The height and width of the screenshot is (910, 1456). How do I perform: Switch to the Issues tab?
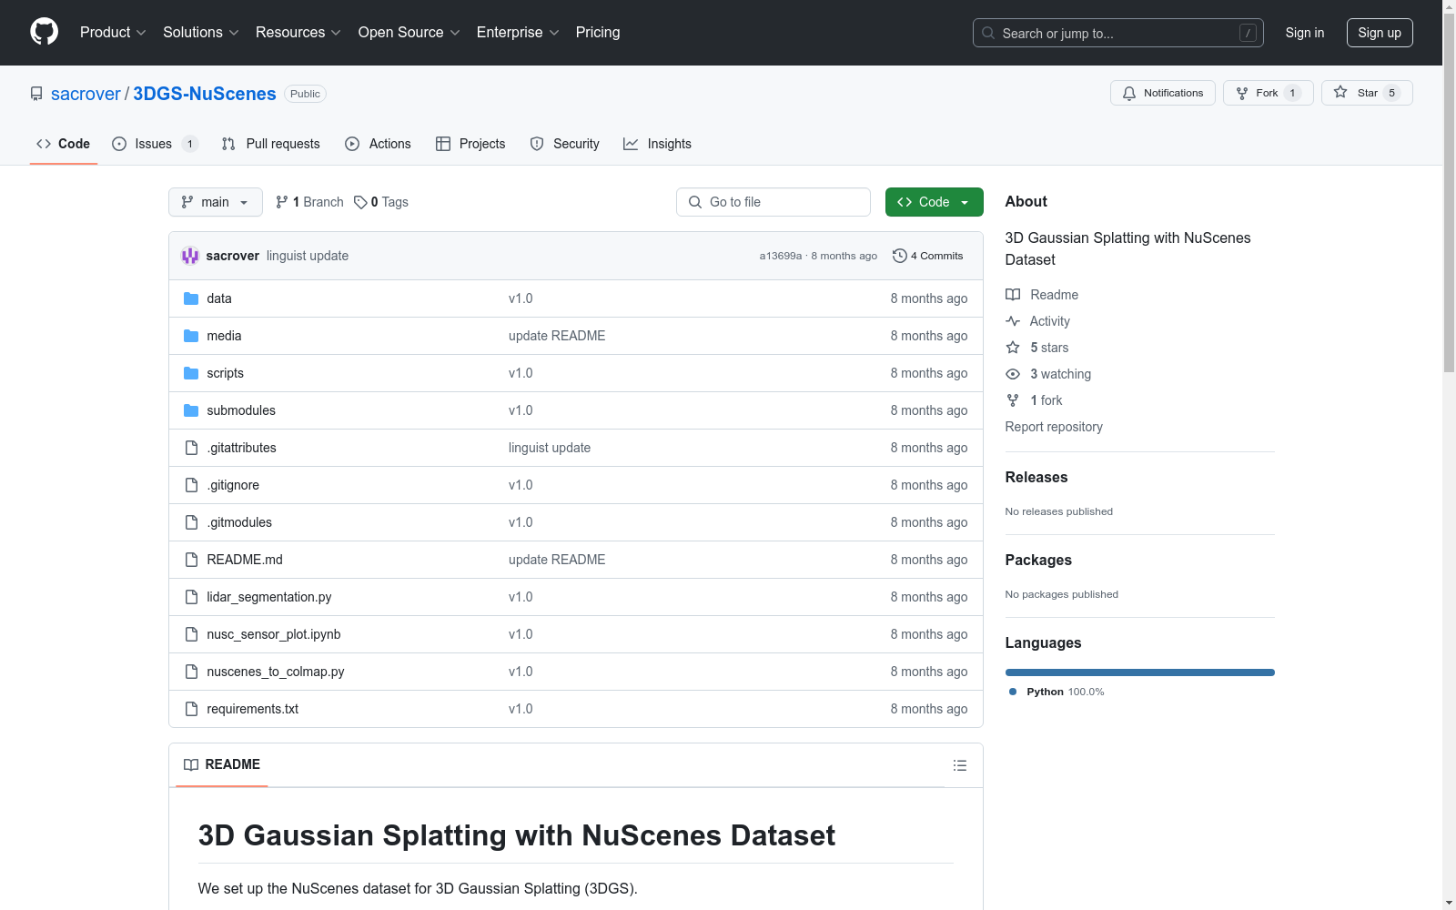point(155,144)
